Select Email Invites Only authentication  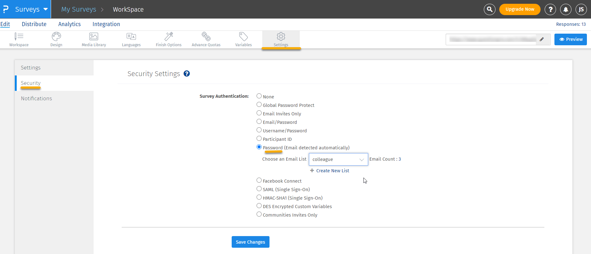tap(259, 113)
